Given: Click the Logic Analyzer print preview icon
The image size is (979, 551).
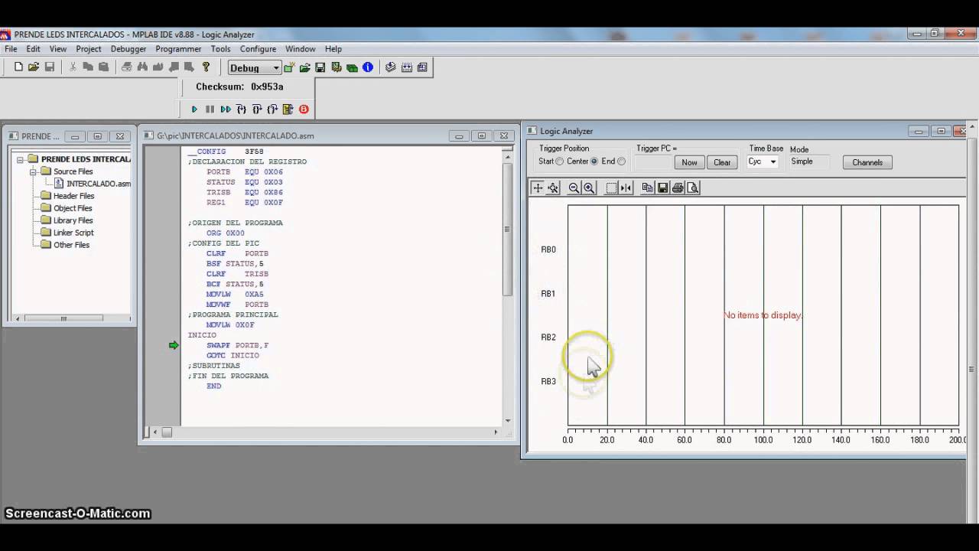Looking at the screenshot, I should pos(693,187).
